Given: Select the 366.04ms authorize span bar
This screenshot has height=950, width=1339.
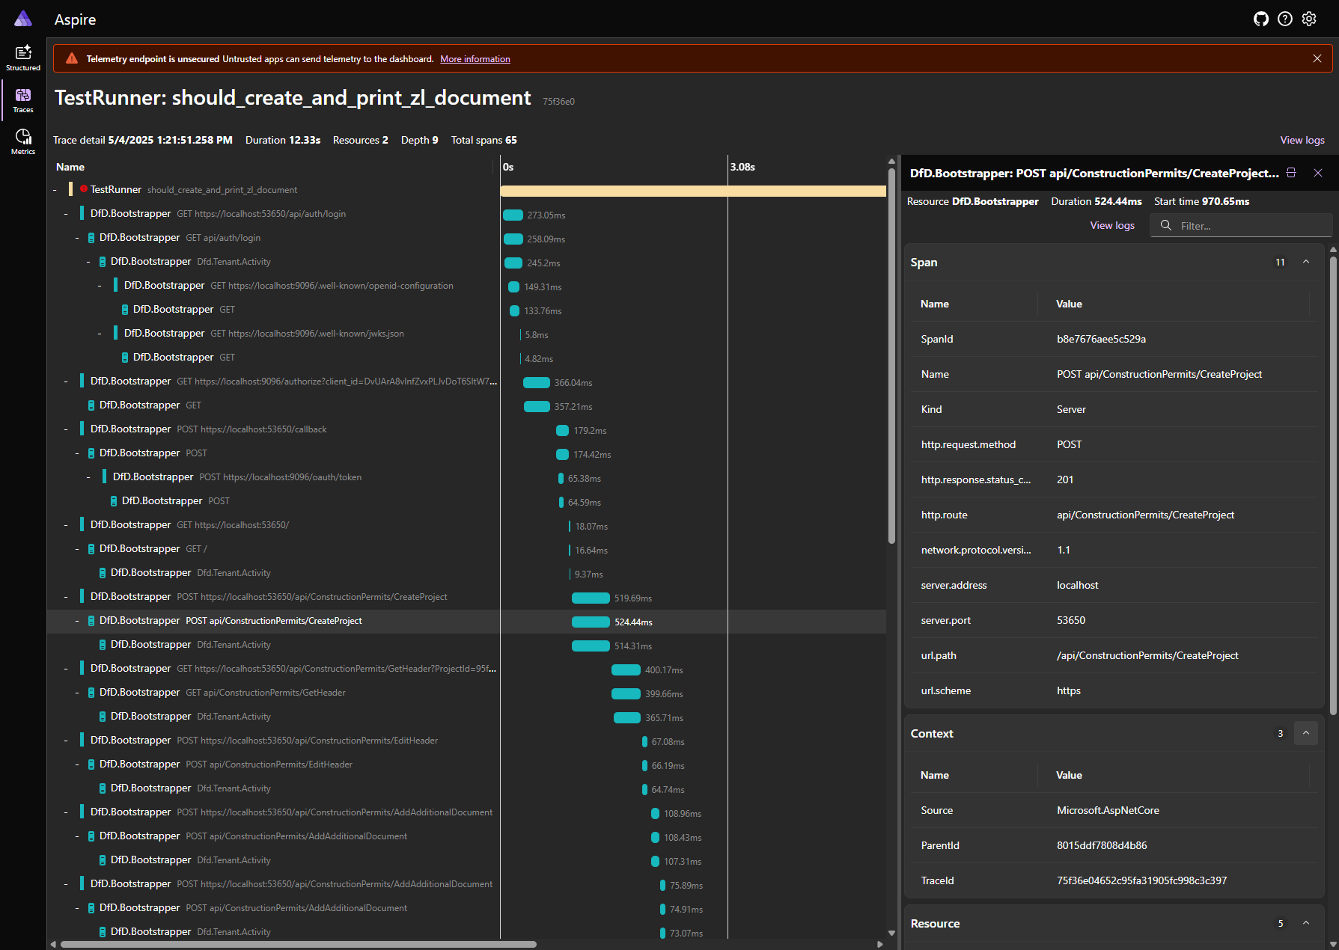Looking at the screenshot, I should tap(537, 382).
